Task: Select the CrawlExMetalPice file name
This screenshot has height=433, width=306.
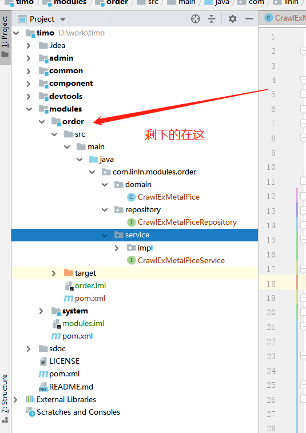Action: point(169,197)
